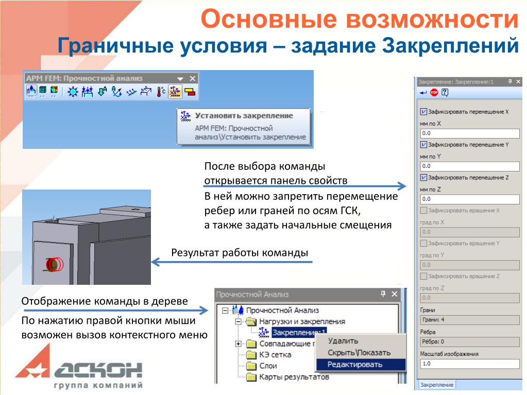Select the Слои tree item

(x=268, y=366)
